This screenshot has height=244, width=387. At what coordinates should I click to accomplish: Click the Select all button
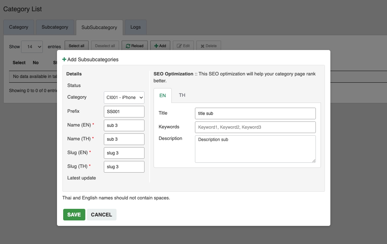tap(77, 46)
